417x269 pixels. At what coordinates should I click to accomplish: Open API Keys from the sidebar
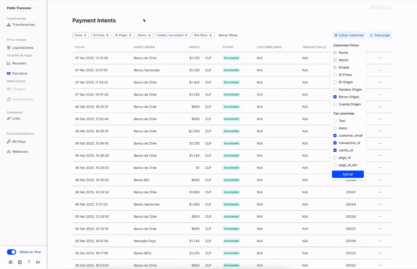16,141
